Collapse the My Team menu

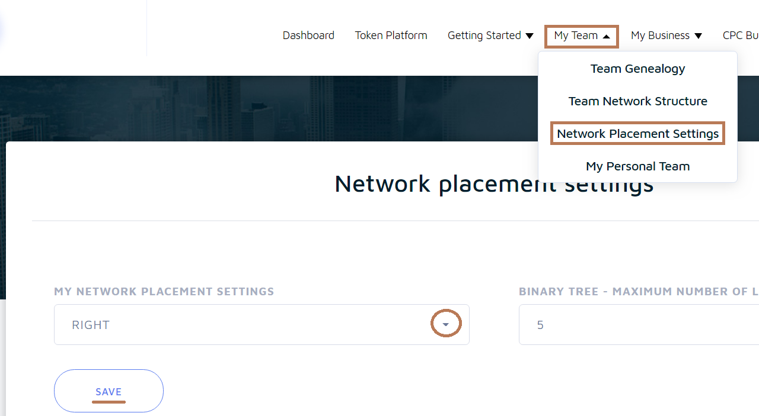582,36
